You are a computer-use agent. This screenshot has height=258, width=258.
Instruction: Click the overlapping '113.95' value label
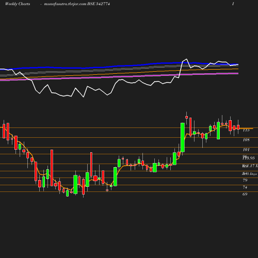click(249, 158)
